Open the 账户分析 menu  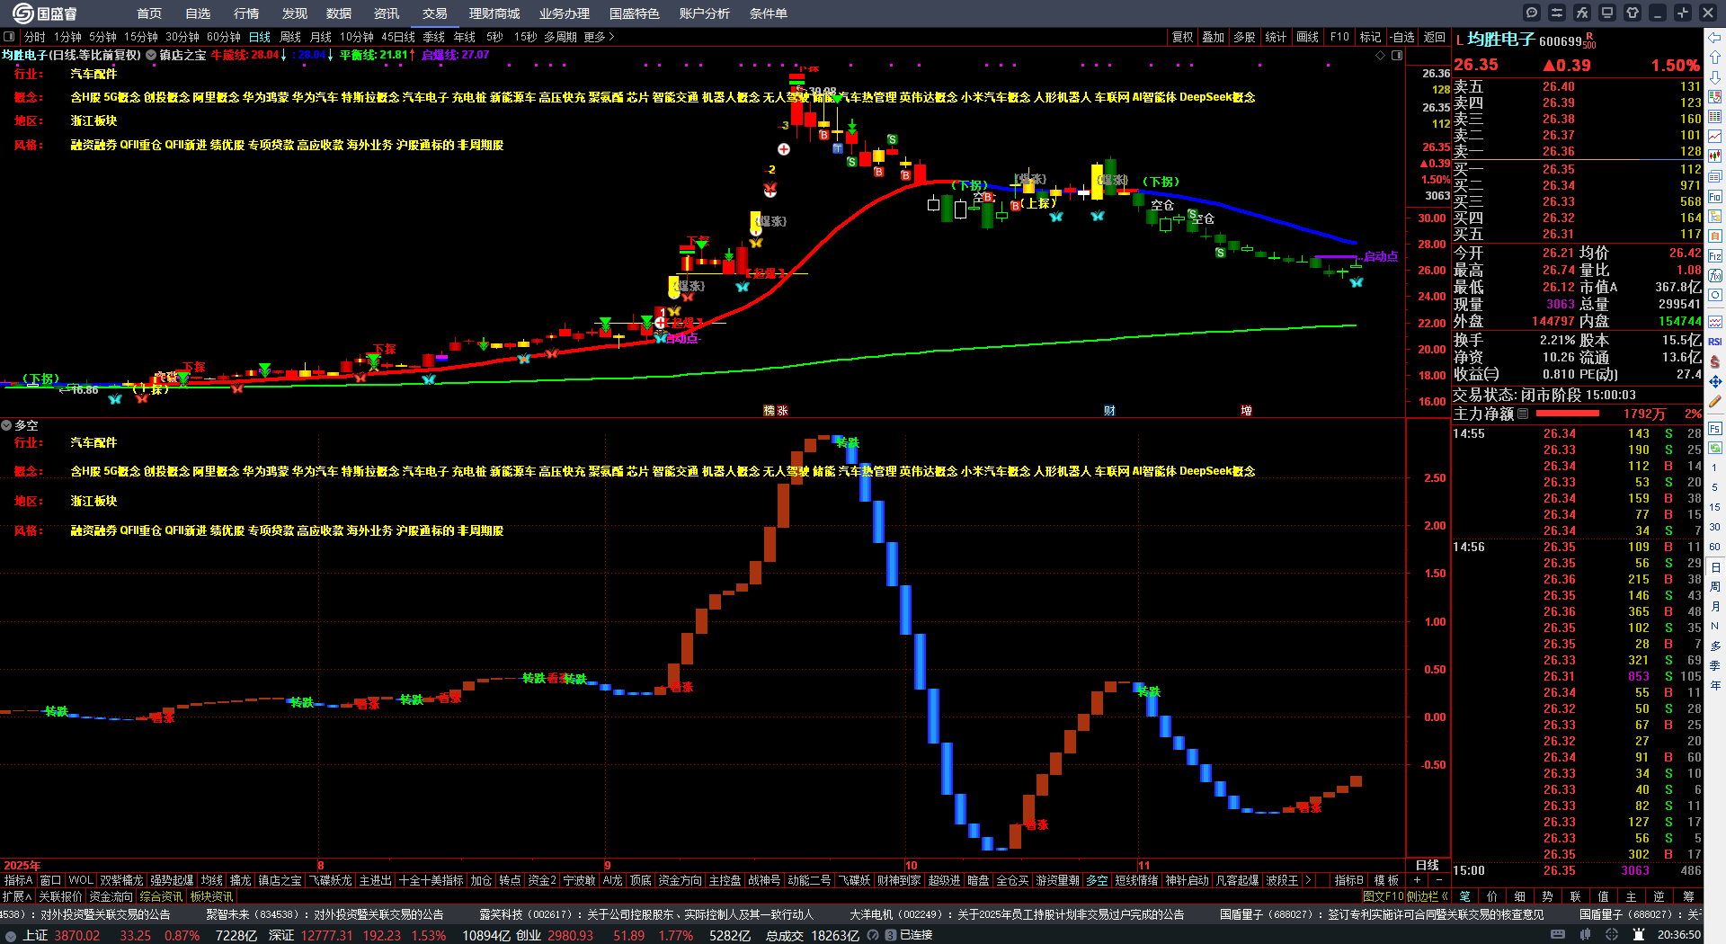(x=705, y=13)
